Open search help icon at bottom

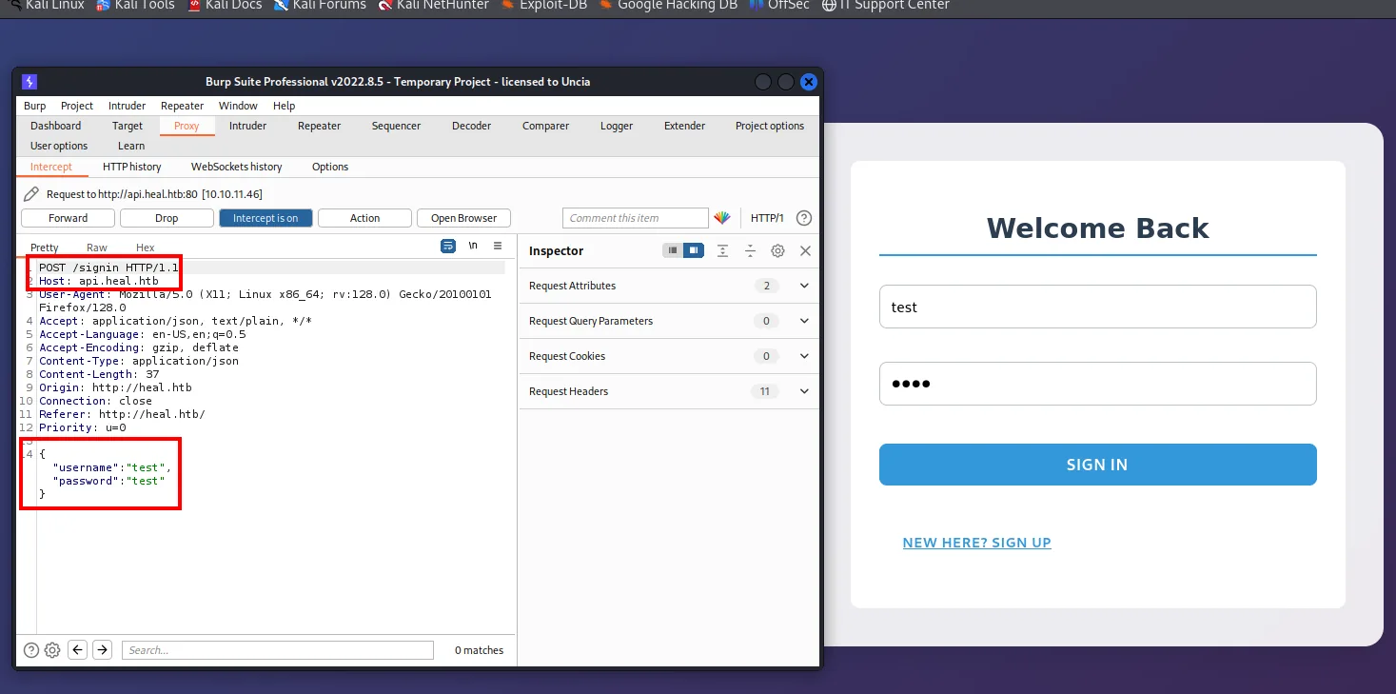[31, 650]
